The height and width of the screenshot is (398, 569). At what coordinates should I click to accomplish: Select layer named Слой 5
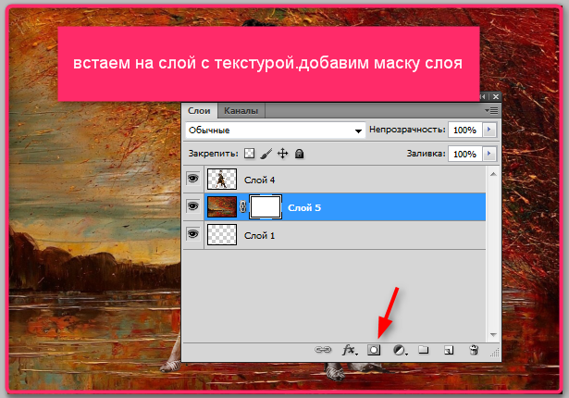(304, 207)
